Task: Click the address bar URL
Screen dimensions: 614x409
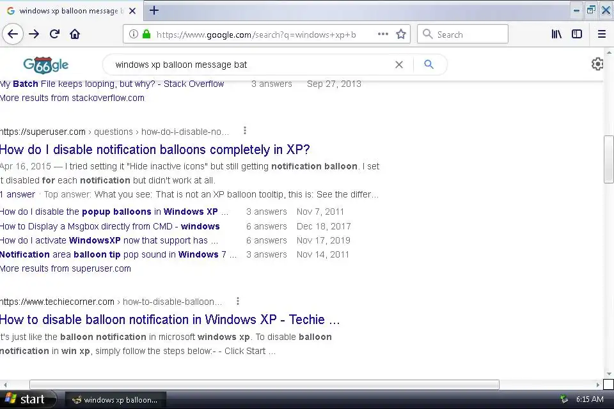Action: click(256, 35)
